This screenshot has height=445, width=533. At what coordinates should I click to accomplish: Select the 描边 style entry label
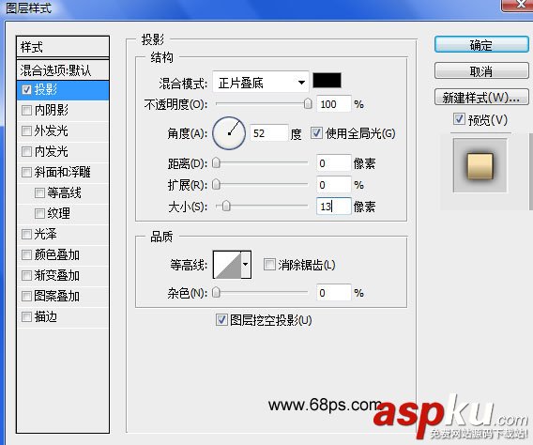tap(46, 316)
